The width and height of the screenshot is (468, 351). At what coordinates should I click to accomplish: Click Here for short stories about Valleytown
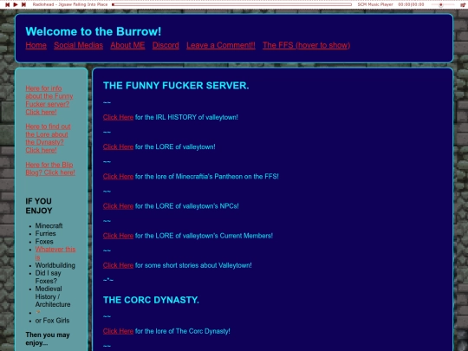118,265
